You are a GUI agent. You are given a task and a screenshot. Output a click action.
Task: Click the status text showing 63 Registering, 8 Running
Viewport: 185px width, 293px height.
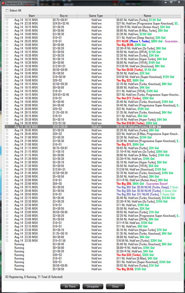(34, 277)
